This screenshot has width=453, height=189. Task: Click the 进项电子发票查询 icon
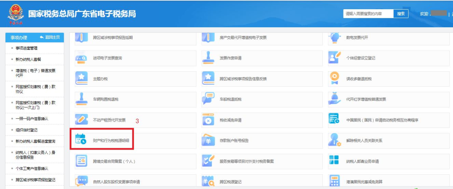(x=81, y=58)
